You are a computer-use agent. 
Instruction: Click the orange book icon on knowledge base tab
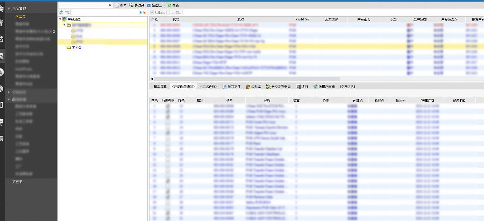(x=248, y=87)
